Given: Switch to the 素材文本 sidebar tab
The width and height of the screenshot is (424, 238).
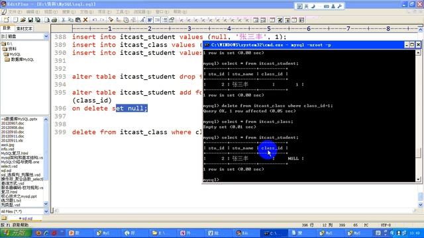Looking at the screenshot, I should [24, 28].
